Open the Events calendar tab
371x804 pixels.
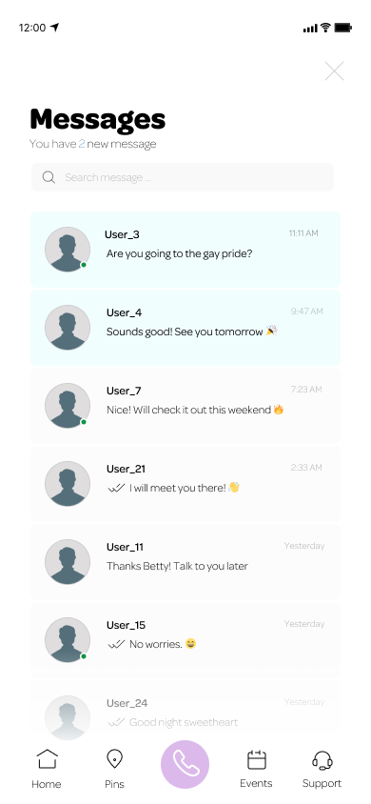(x=257, y=769)
